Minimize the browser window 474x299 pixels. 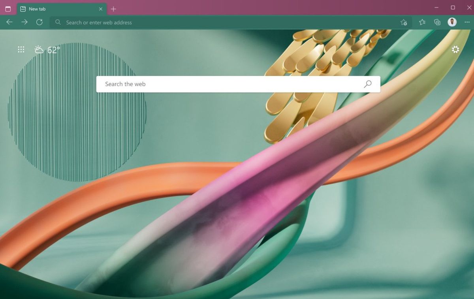click(436, 8)
